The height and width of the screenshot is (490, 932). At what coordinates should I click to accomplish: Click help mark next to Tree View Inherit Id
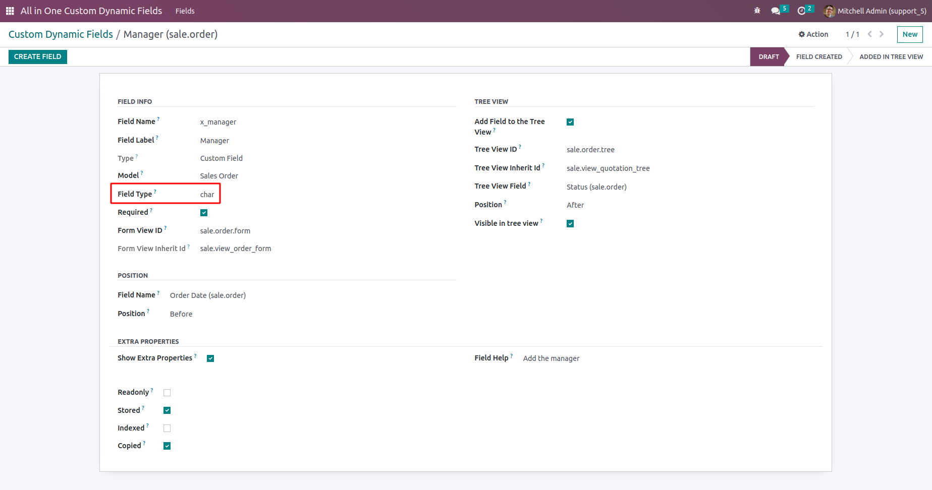pos(543,165)
